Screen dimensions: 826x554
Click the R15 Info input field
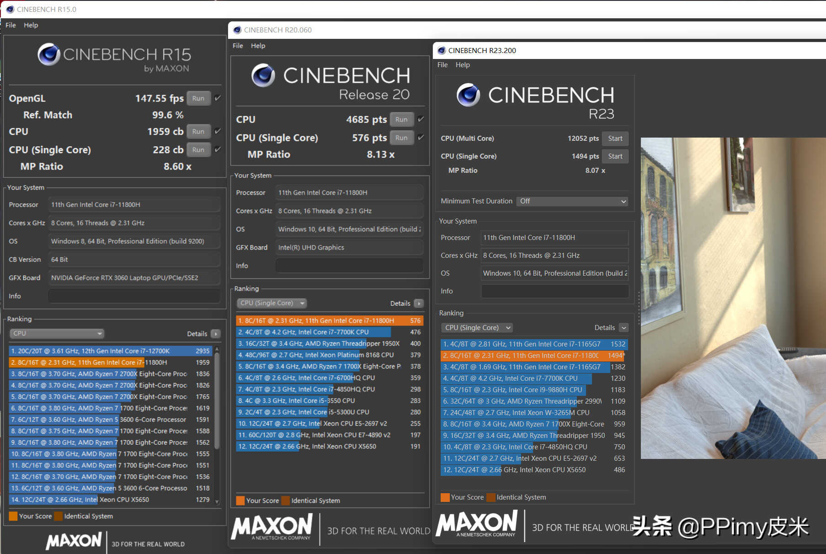(134, 296)
